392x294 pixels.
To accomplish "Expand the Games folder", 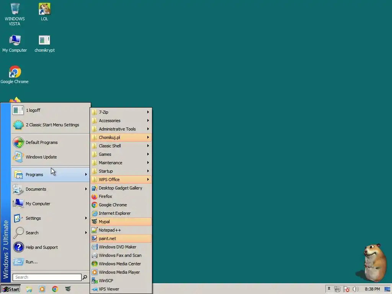I will 121,154.
